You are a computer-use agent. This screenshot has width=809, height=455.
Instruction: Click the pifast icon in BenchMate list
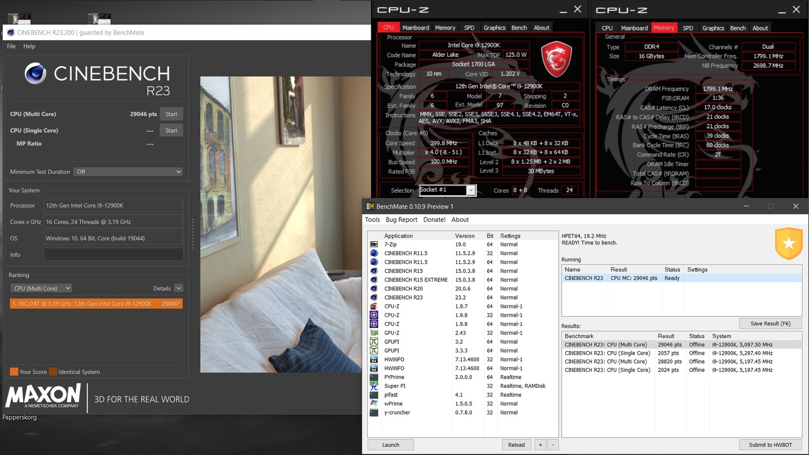coord(374,395)
